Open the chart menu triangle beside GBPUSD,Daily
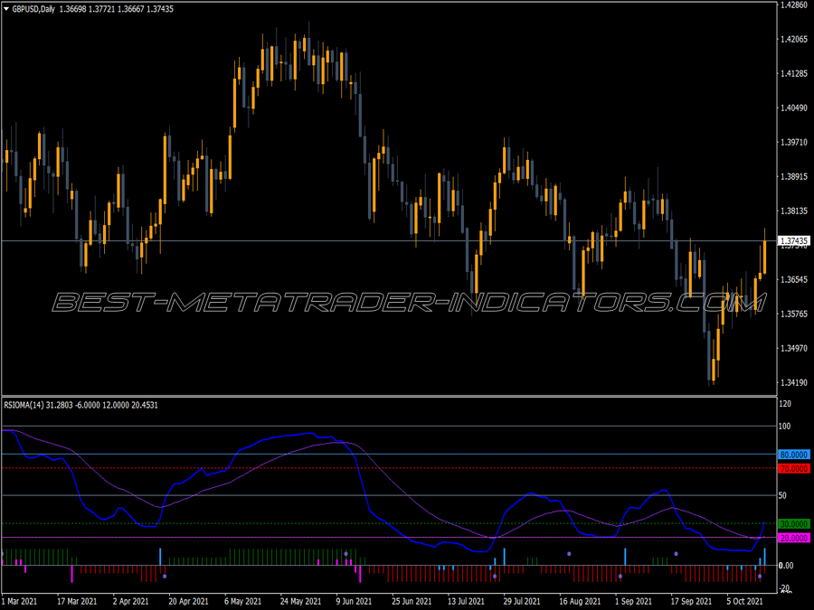Viewport: 814px width, 610px height. coord(6,9)
